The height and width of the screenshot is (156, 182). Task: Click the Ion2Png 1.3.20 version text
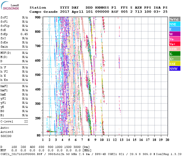(169, 154)
